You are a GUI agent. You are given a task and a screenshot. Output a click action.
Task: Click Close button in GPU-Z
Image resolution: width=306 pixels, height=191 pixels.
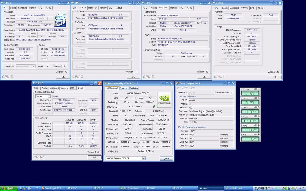click(x=166, y=159)
